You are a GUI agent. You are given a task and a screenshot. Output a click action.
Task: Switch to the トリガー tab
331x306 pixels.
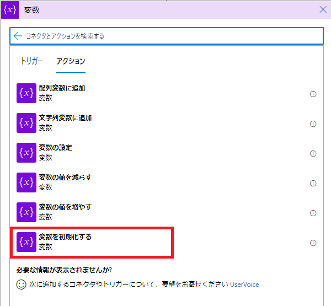click(x=31, y=61)
